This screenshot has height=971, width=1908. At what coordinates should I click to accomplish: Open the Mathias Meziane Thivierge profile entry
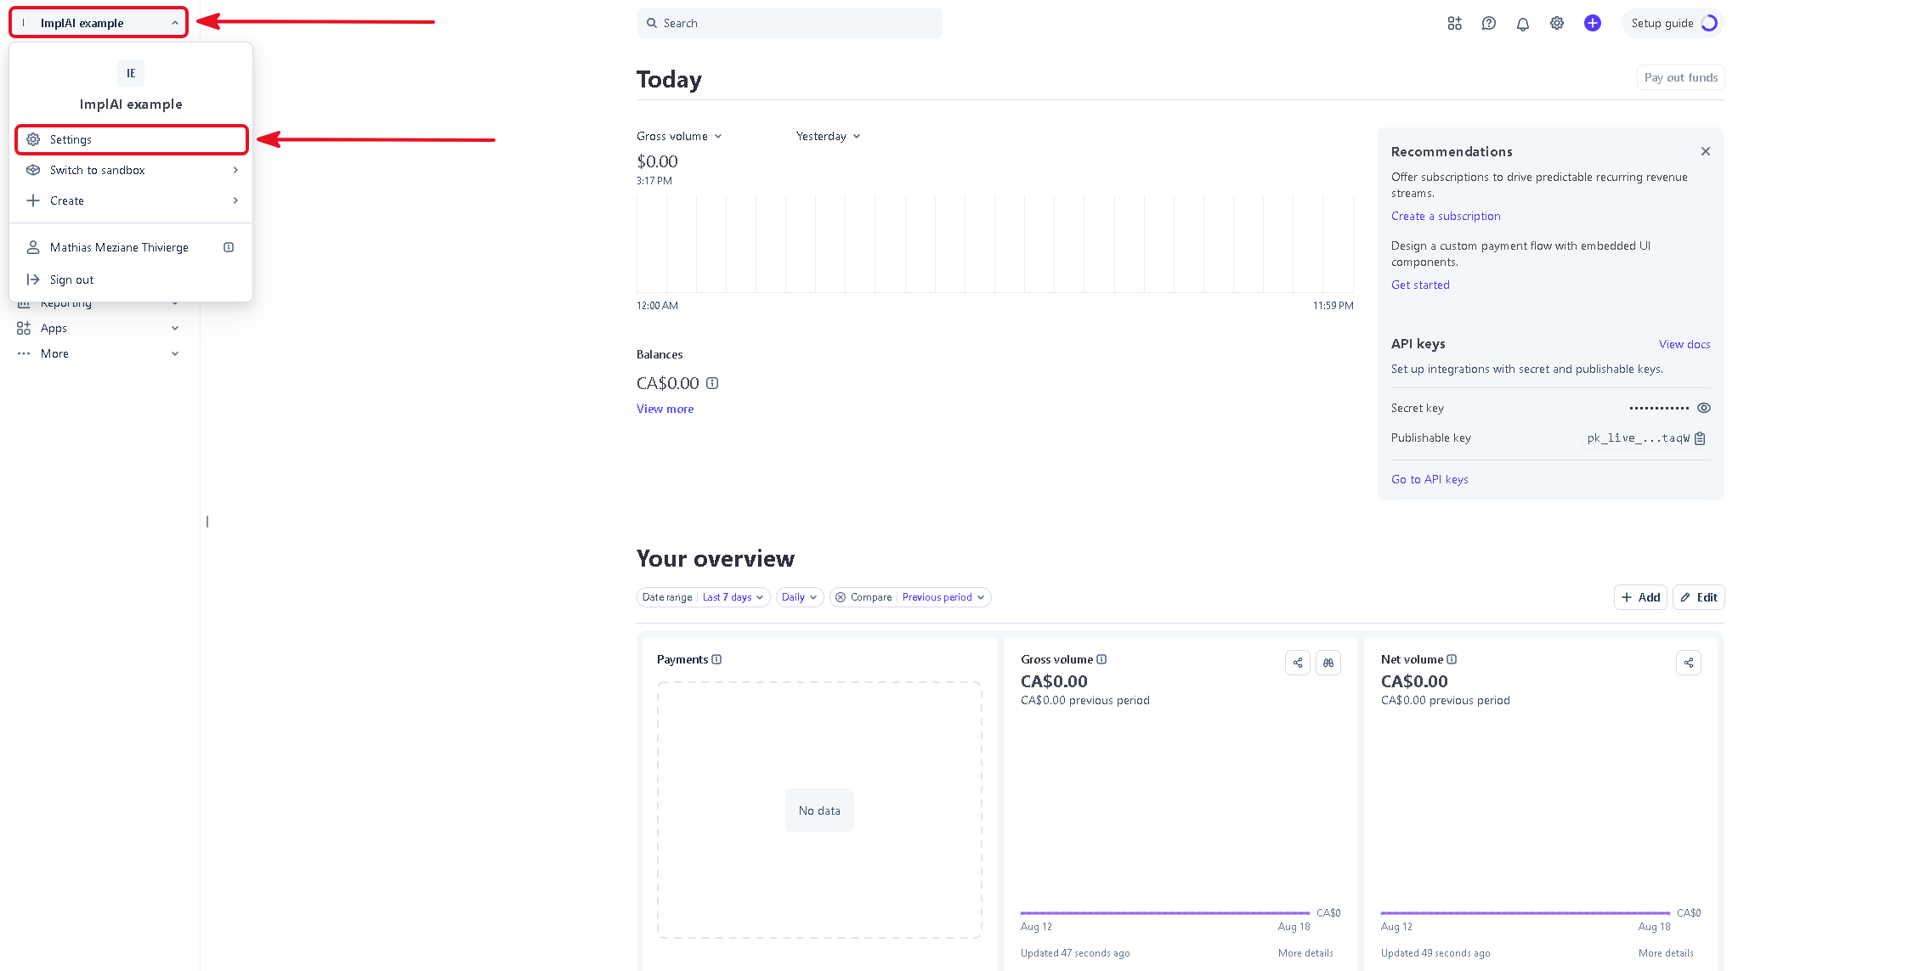point(119,247)
